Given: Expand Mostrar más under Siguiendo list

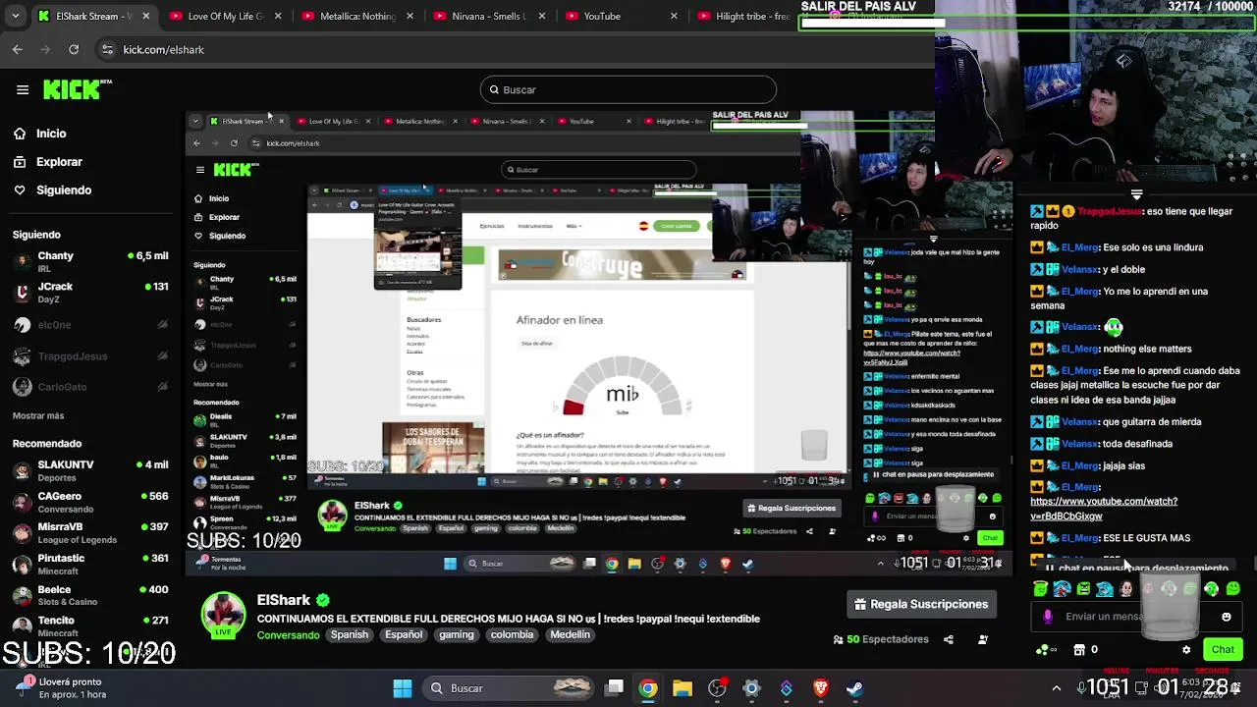Looking at the screenshot, I should click(38, 415).
